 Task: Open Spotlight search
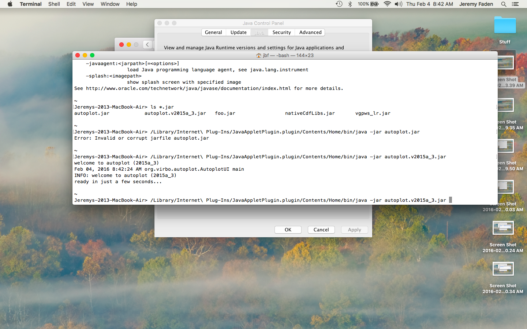click(504, 4)
